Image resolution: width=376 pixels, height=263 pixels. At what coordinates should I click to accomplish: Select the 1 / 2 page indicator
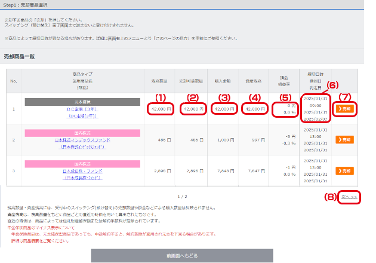182,197
